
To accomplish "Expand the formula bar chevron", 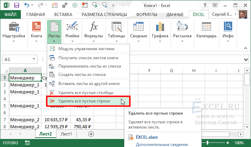I will tap(246, 60).
